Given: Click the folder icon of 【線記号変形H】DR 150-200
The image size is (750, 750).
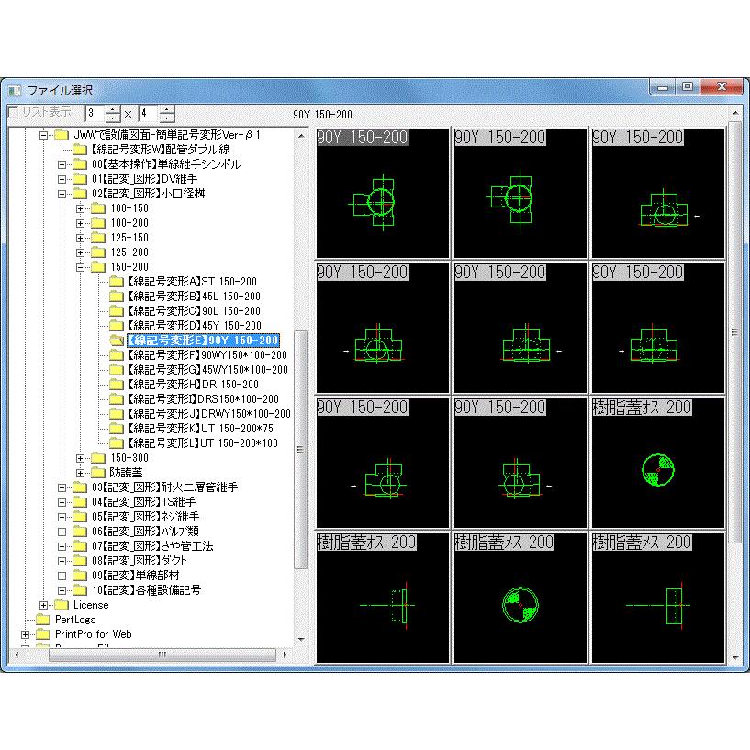Looking at the screenshot, I should point(116,385).
